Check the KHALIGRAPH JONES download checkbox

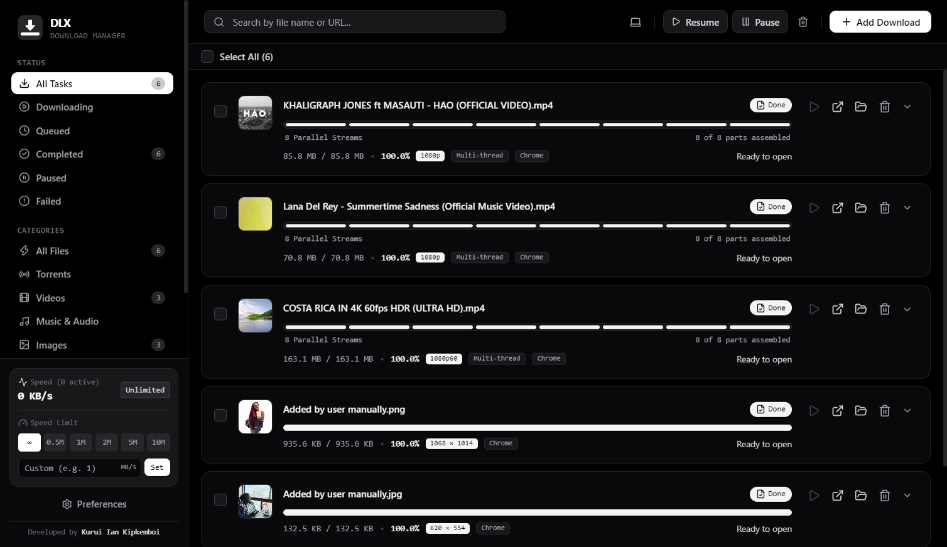(x=220, y=111)
